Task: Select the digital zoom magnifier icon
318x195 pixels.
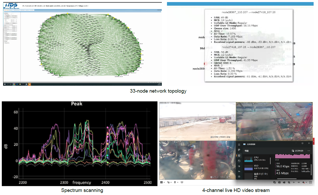Action: [289, 182]
